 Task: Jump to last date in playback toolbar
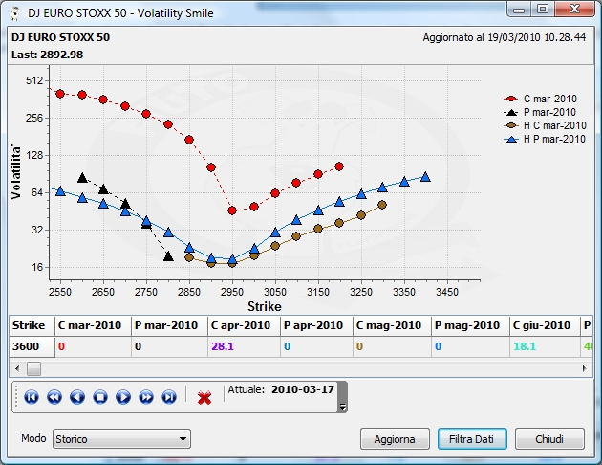tap(169, 397)
